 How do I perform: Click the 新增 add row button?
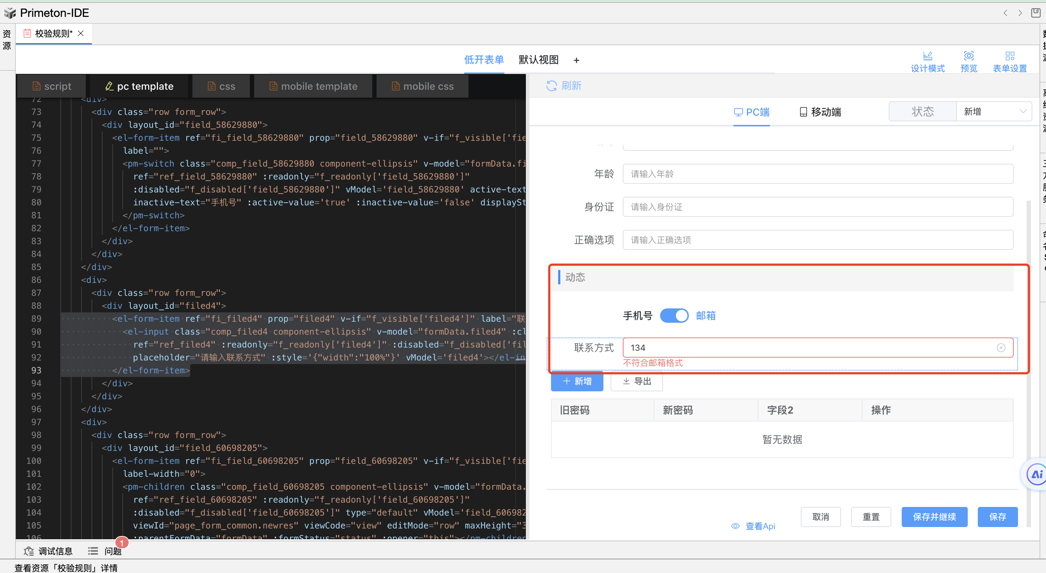576,381
